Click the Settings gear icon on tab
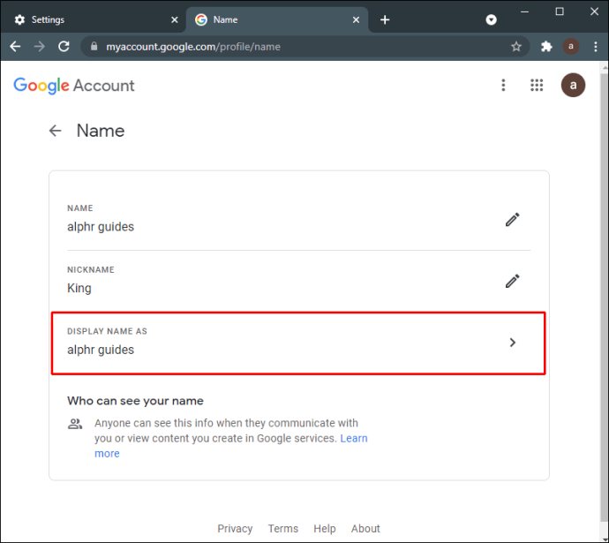The height and width of the screenshot is (543, 609). point(19,19)
